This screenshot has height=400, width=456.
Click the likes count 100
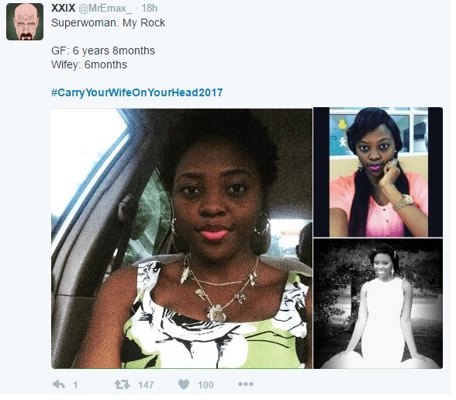coord(206,385)
